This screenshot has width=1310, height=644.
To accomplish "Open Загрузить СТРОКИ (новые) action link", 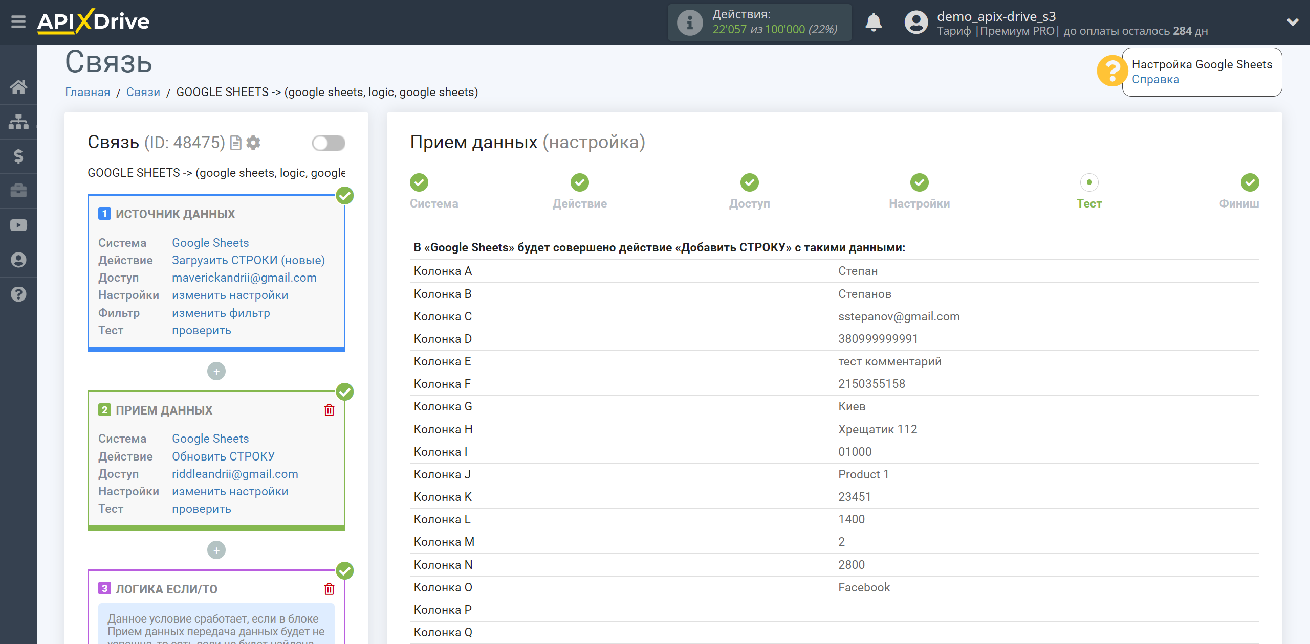I will [248, 260].
